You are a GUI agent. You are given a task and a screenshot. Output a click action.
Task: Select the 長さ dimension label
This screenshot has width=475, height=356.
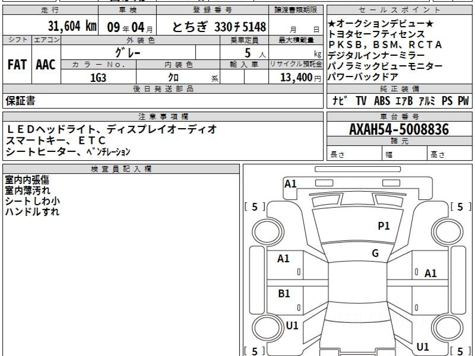point(338,155)
